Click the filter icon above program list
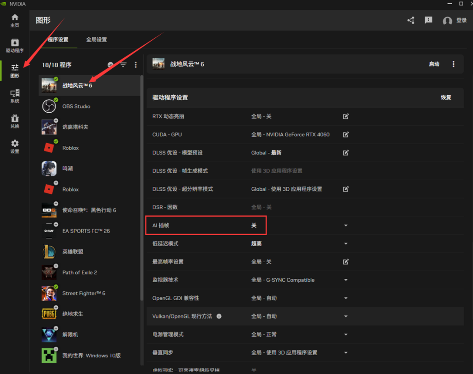This screenshot has height=374, width=473. [123, 65]
